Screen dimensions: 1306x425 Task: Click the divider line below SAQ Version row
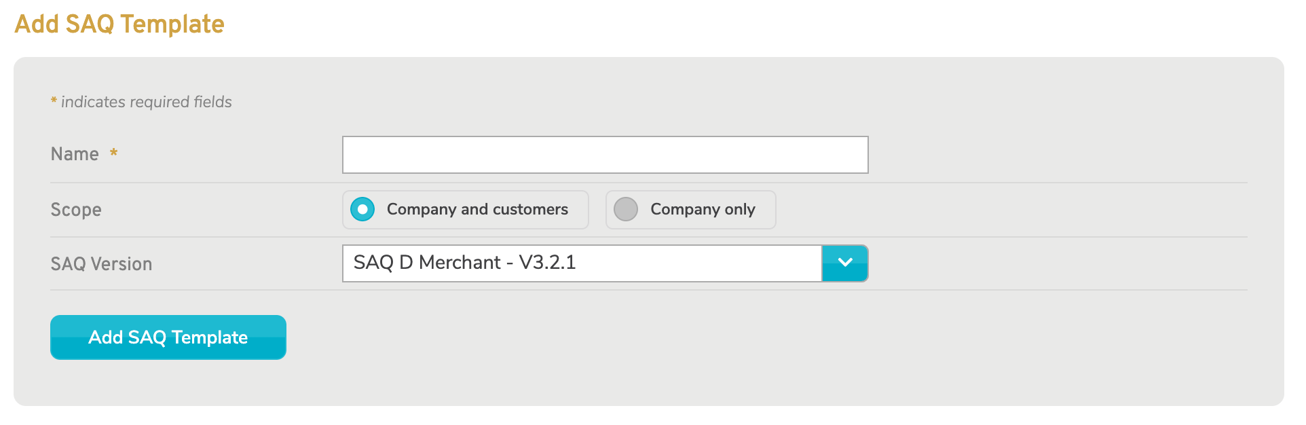click(x=648, y=290)
